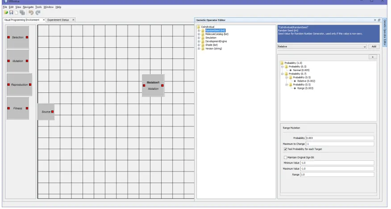Image resolution: width=391 pixels, height=209 pixels.
Task: Click the Redo arrow icon
Action: (38, 13)
